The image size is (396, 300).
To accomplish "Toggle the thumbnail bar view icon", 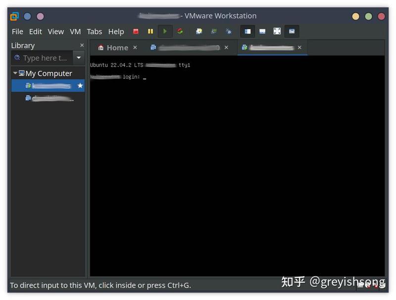I will click(x=262, y=31).
